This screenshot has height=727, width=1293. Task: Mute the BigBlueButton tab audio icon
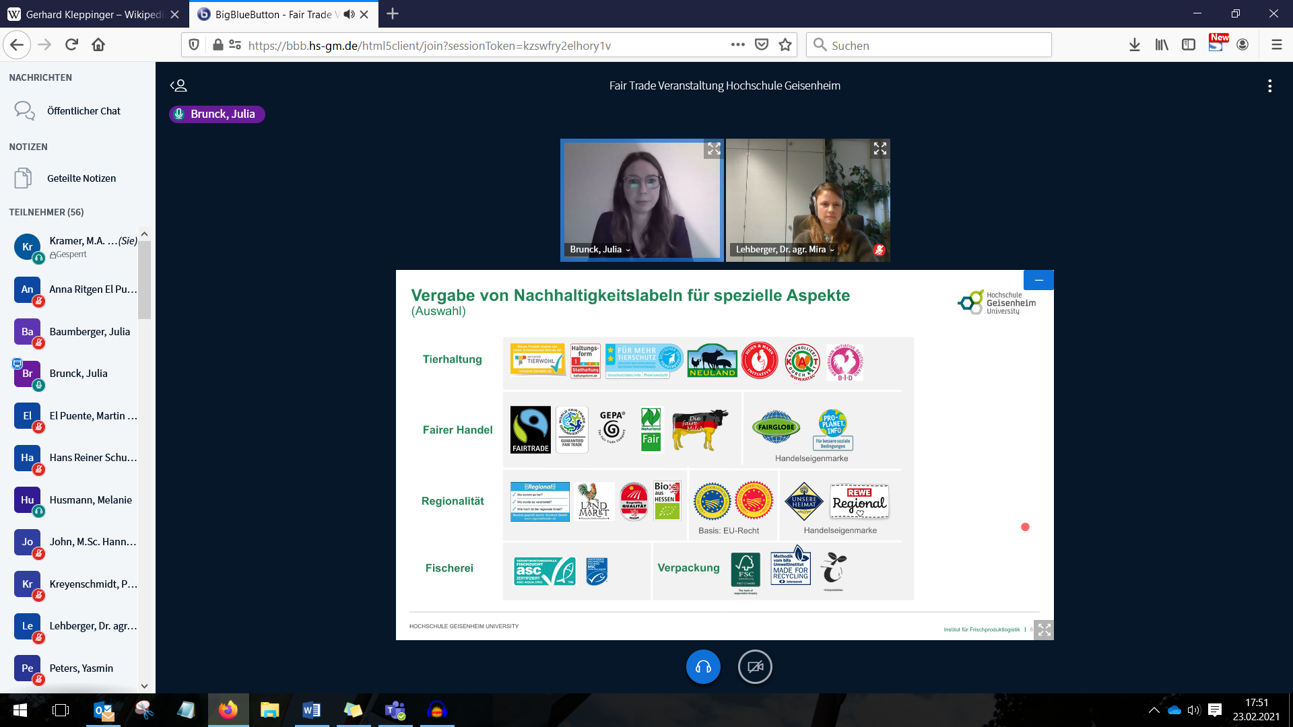pos(349,14)
